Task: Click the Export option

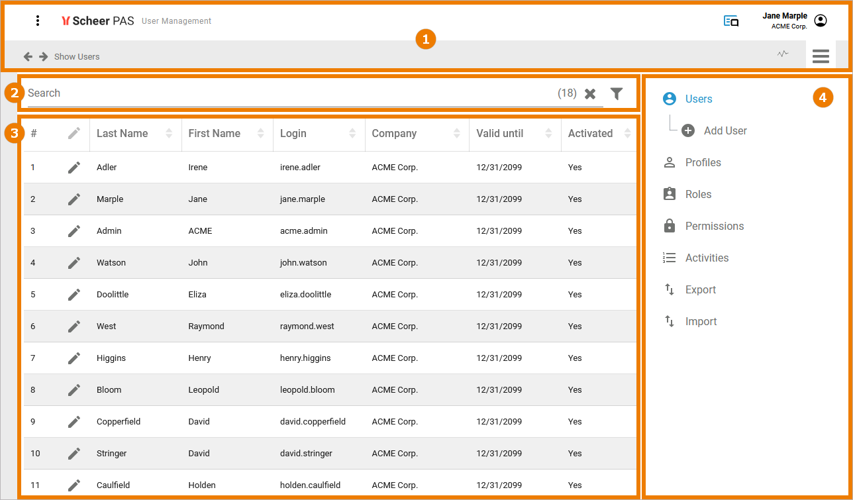Action: click(x=700, y=289)
